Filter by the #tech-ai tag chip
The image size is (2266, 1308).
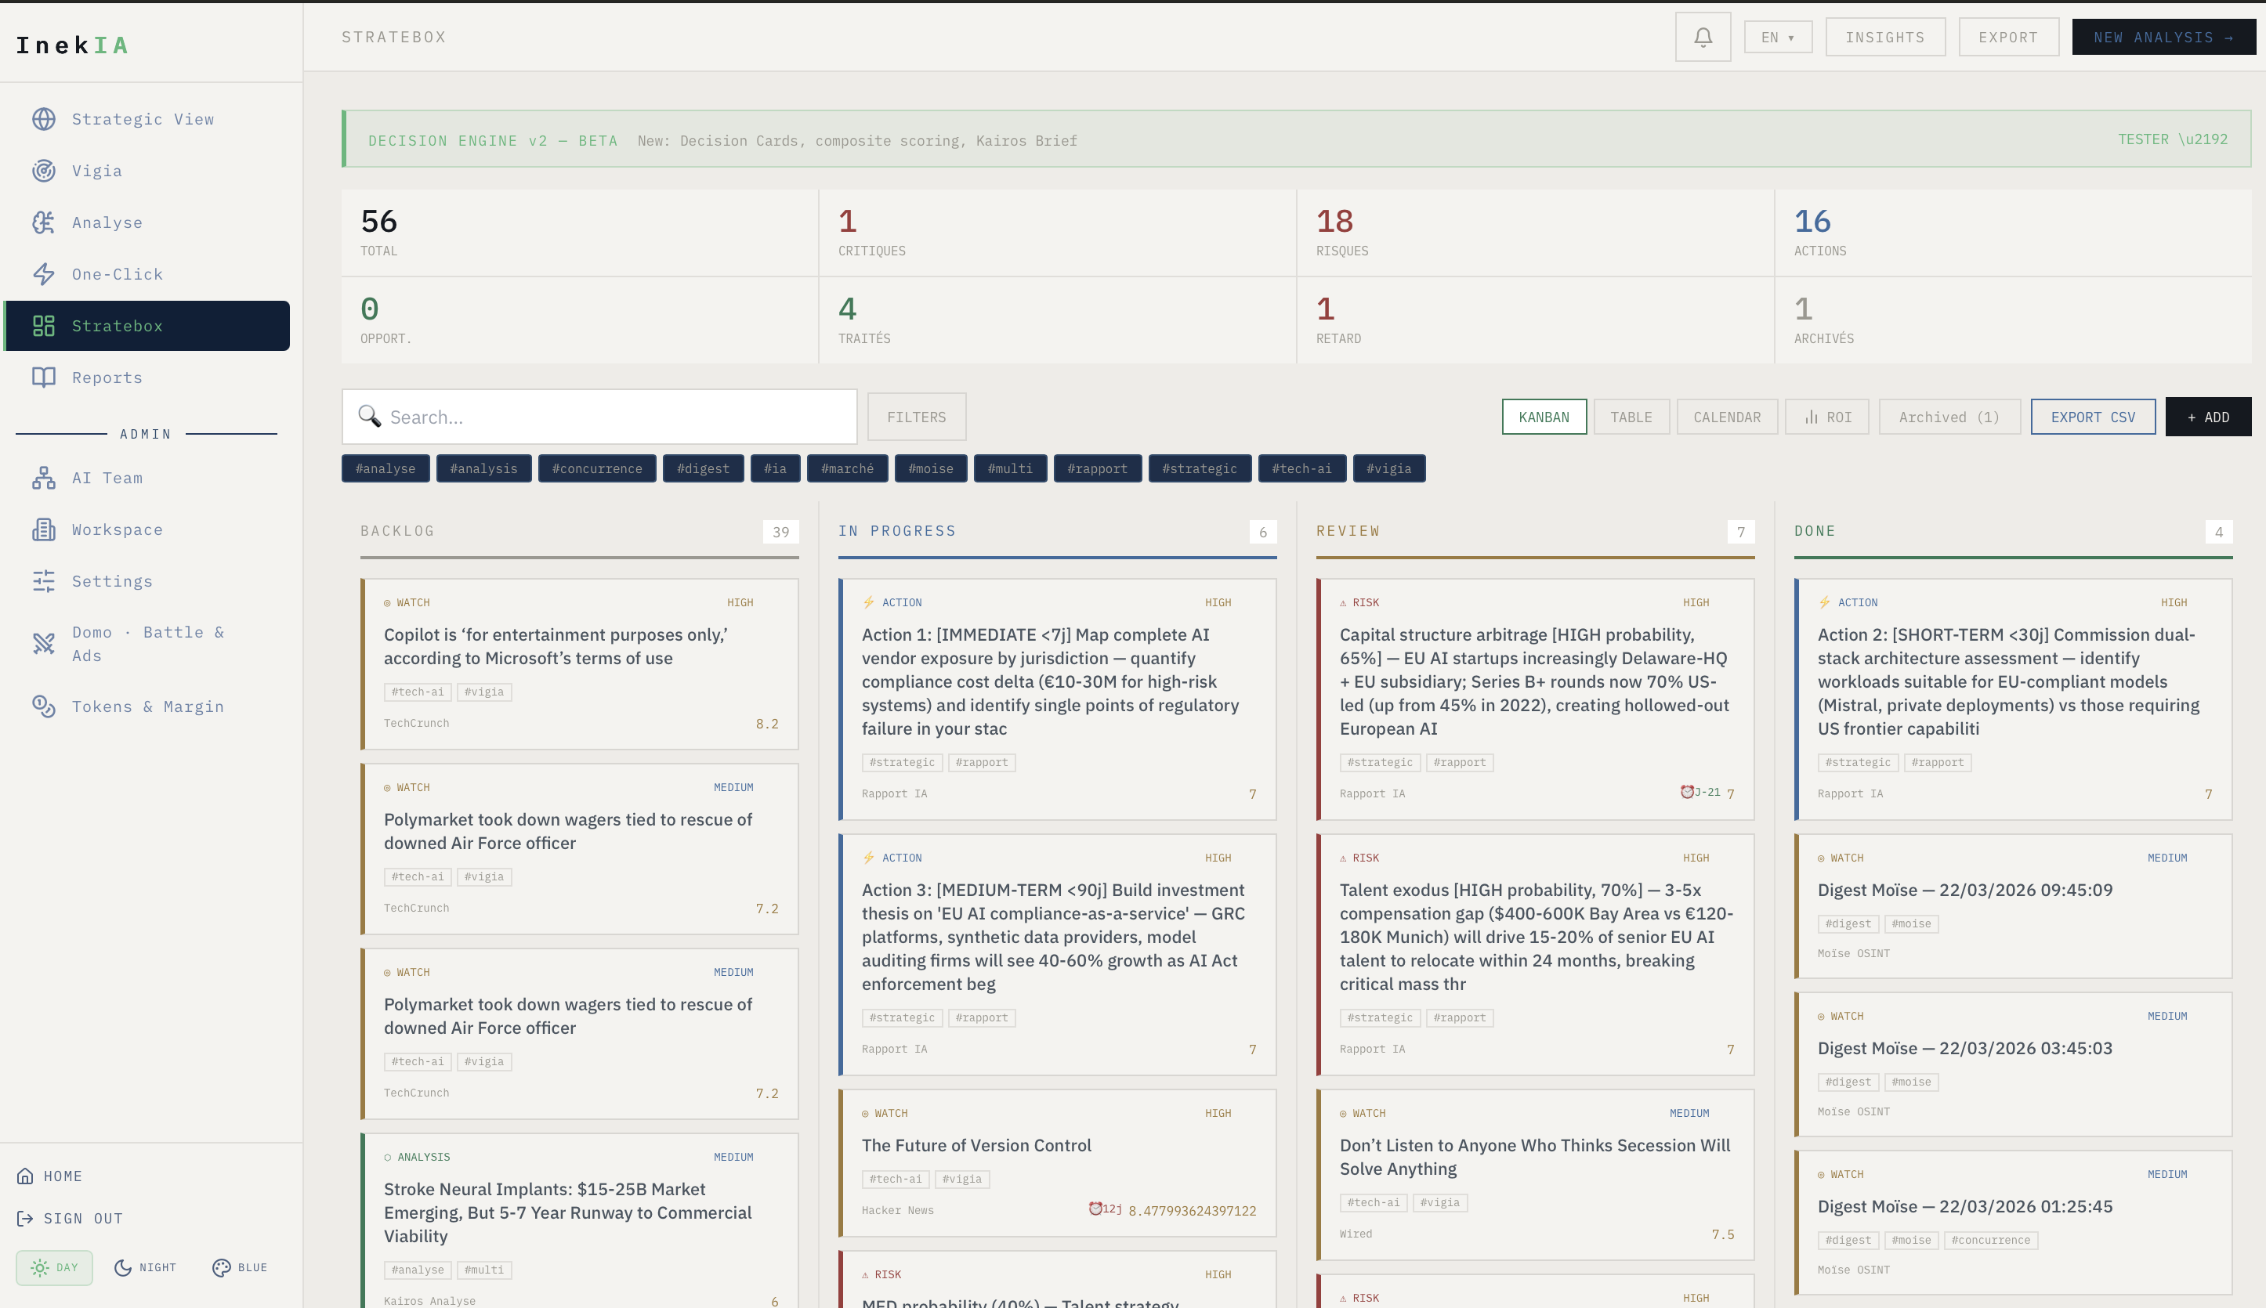coord(1300,469)
